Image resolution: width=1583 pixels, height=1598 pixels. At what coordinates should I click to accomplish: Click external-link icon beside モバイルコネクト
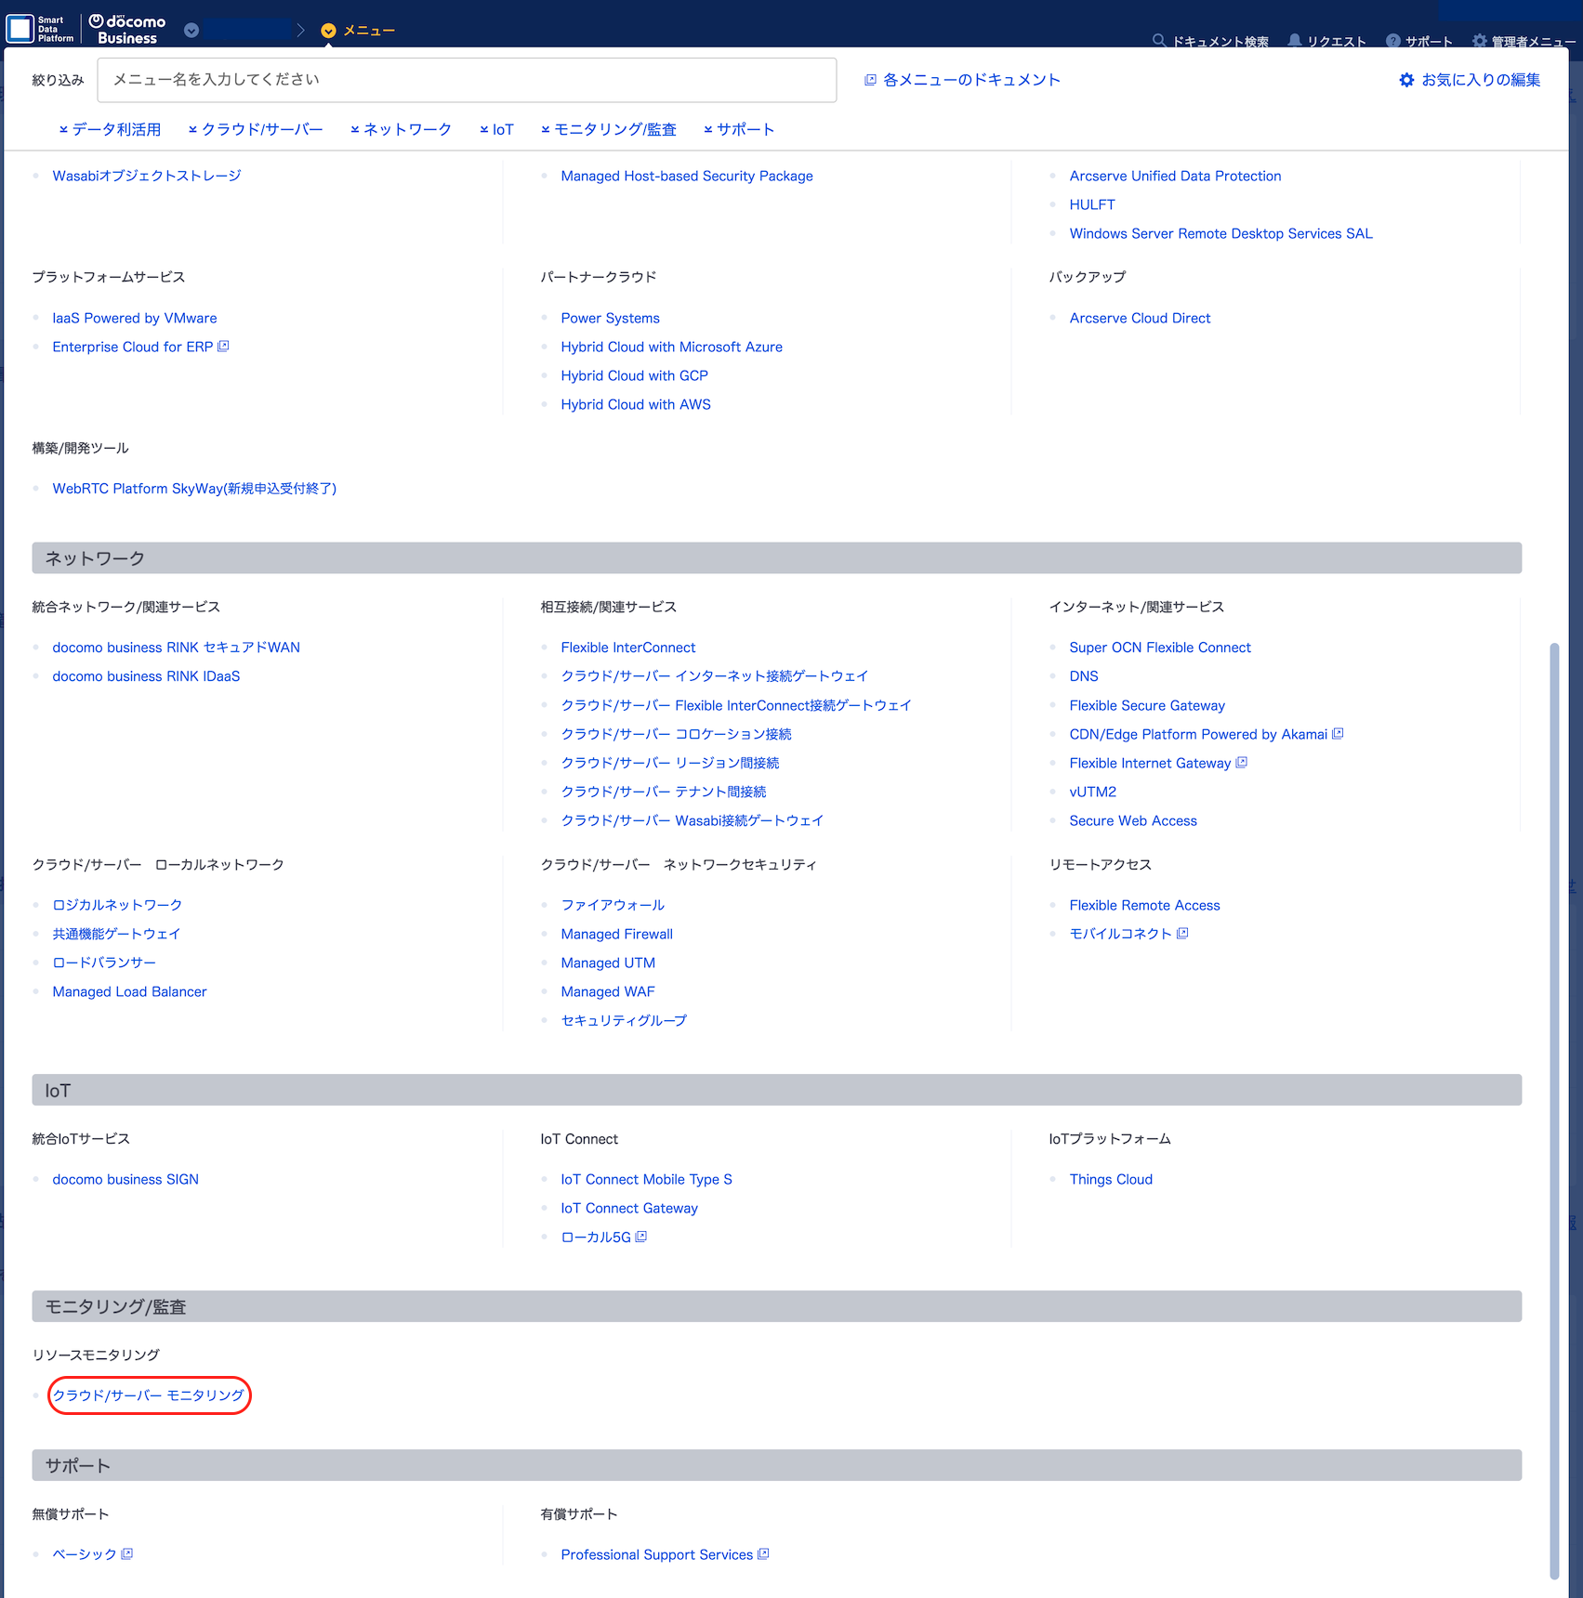pyautogui.click(x=1182, y=933)
